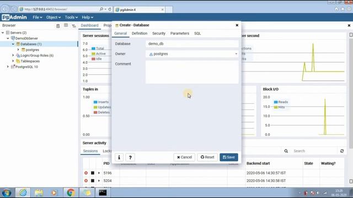Click the View Data grid icon in the Browser toolbar
This screenshot has width=353, height=198.
pyautogui.click(x=66, y=26)
